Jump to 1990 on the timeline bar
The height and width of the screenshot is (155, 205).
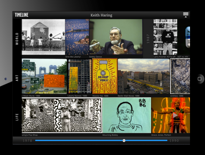click(174, 141)
